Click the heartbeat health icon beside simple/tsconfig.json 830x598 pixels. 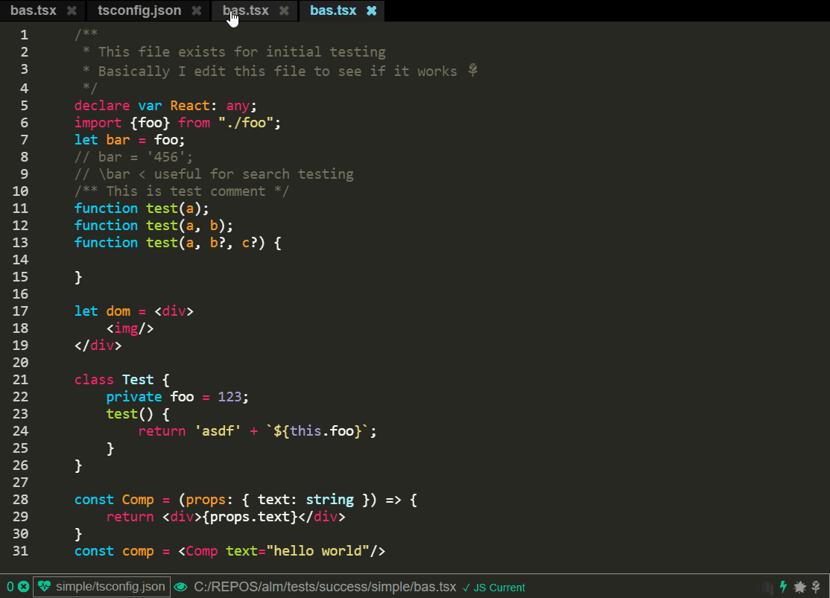point(42,586)
